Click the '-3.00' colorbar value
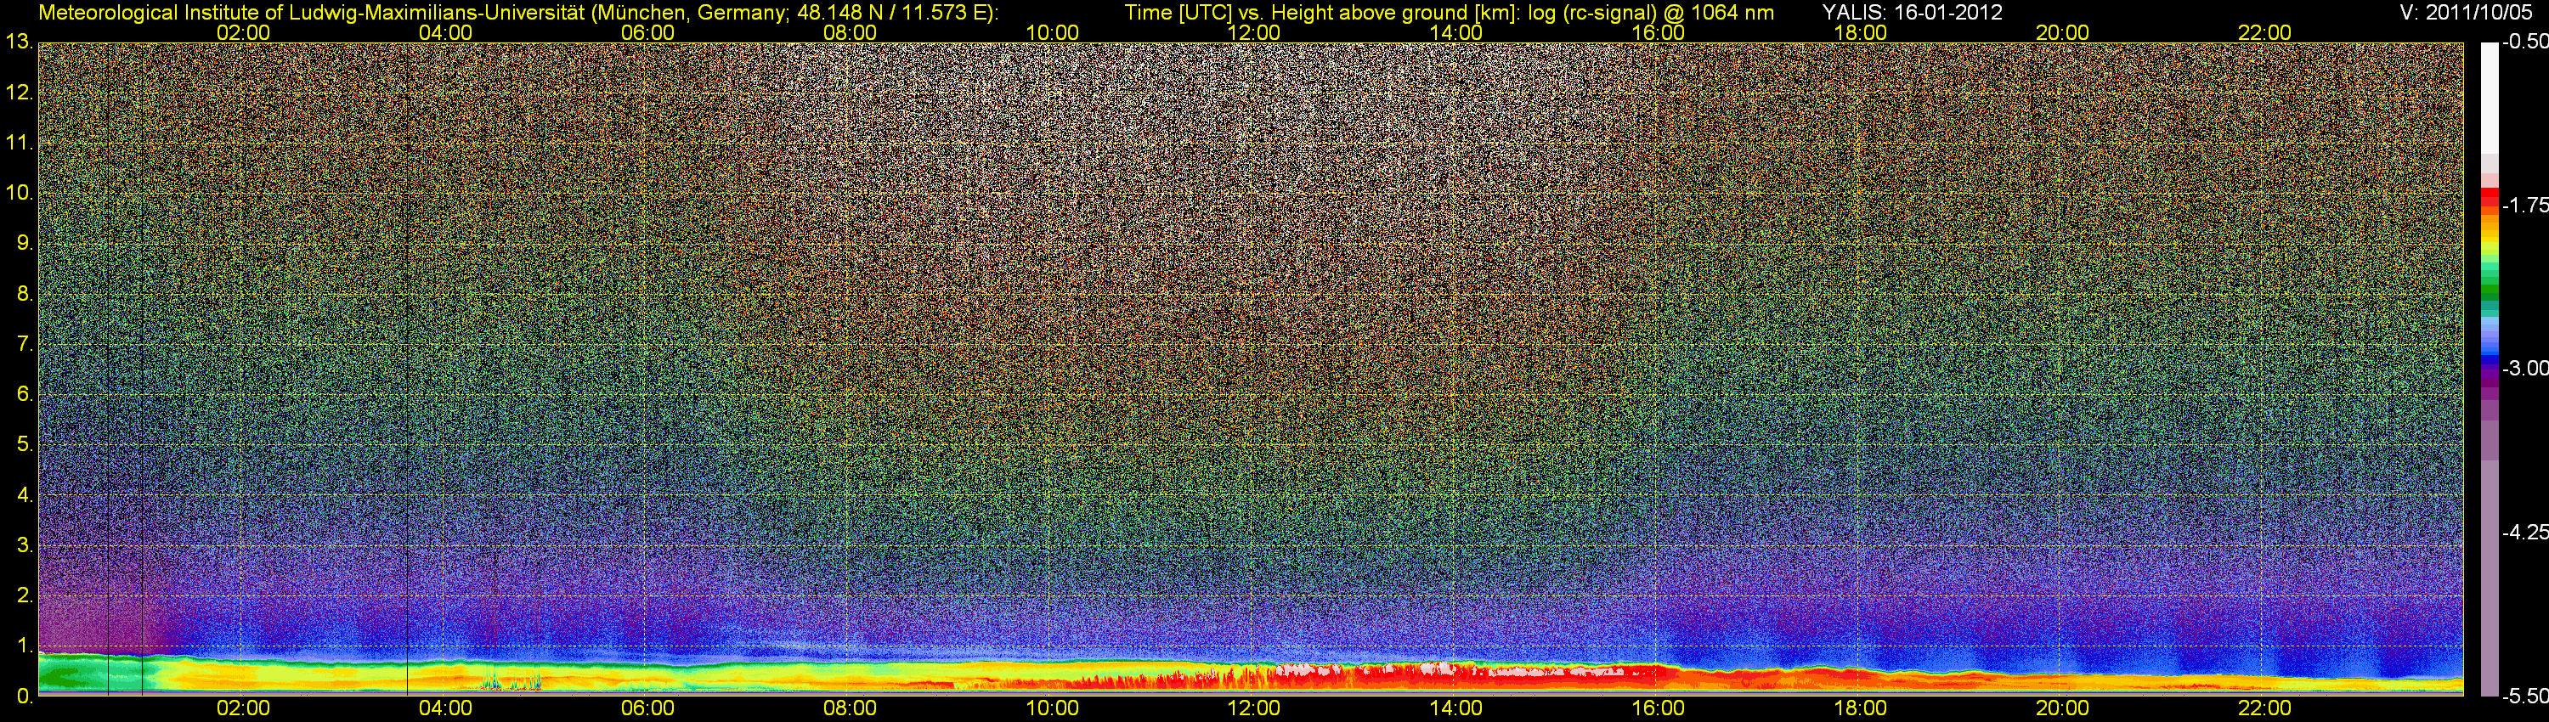The height and width of the screenshot is (722, 2549). tap(2525, 369)
